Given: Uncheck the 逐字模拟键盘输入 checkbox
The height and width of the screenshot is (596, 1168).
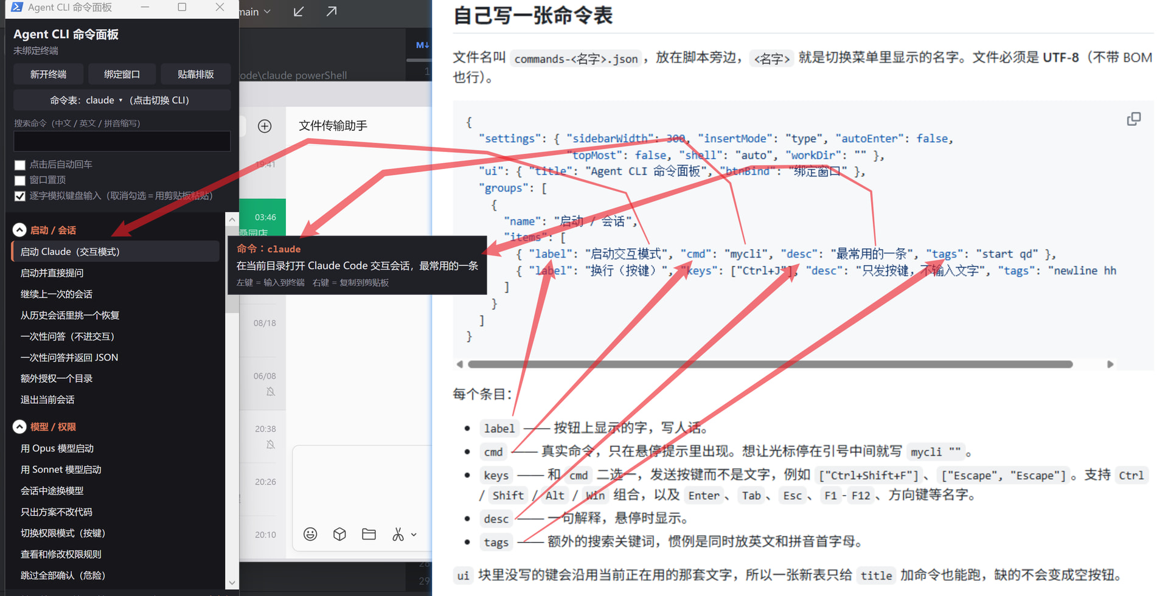Looking at the screenshot, I should [20, 196].
